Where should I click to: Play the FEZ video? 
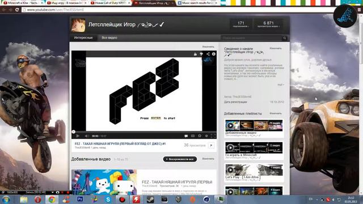pos(78,136)
